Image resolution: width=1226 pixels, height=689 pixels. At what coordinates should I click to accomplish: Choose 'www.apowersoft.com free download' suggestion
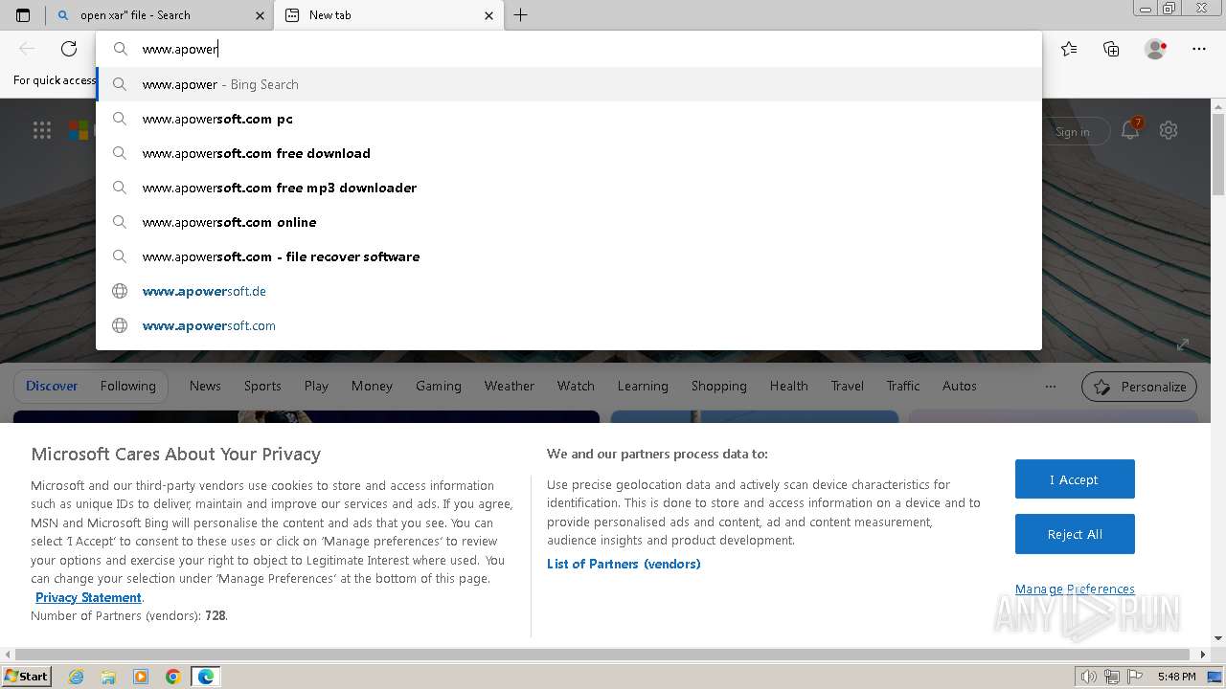[x=569, y=153]
